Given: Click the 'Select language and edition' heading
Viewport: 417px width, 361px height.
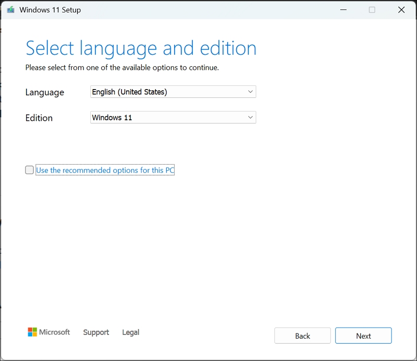Looking at the screenshot, I should tap(141, 48).
